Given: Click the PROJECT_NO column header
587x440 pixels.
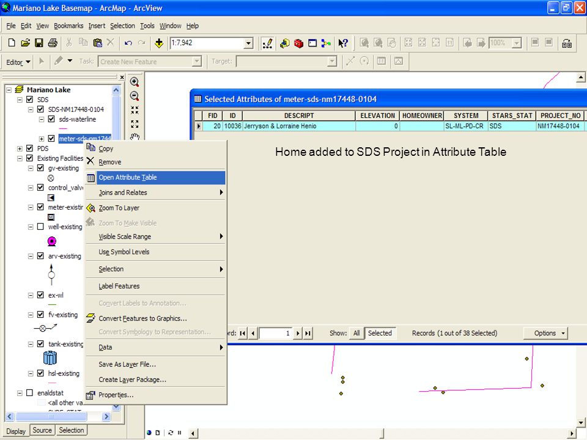Looking at the screenshot, I should pos(560,116).
